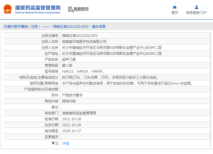Click expiry date 2026-10-27
The width and height of the screenshot is (213, 154).
(x=72, y=131)
